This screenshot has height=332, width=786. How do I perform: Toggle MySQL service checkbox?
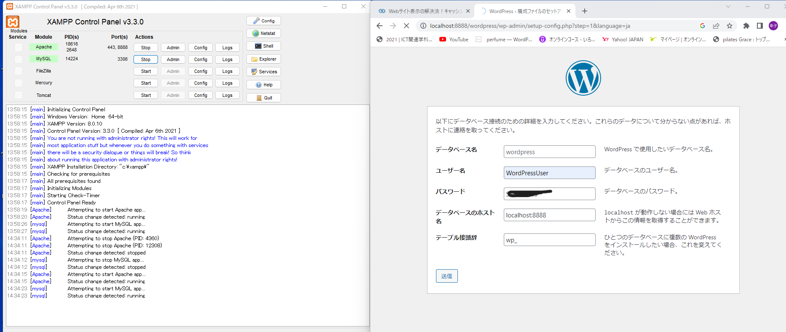coord(19,59)
